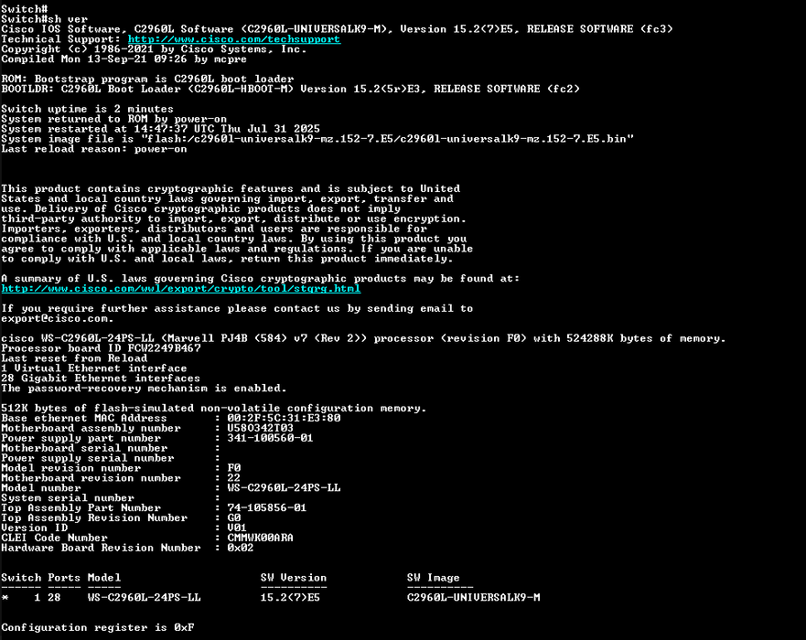Select 'C2960L-UNIVERSALK9-M' in the SW Image column
The height and width of the screenshot is (640, 806).
coord(473,598)
